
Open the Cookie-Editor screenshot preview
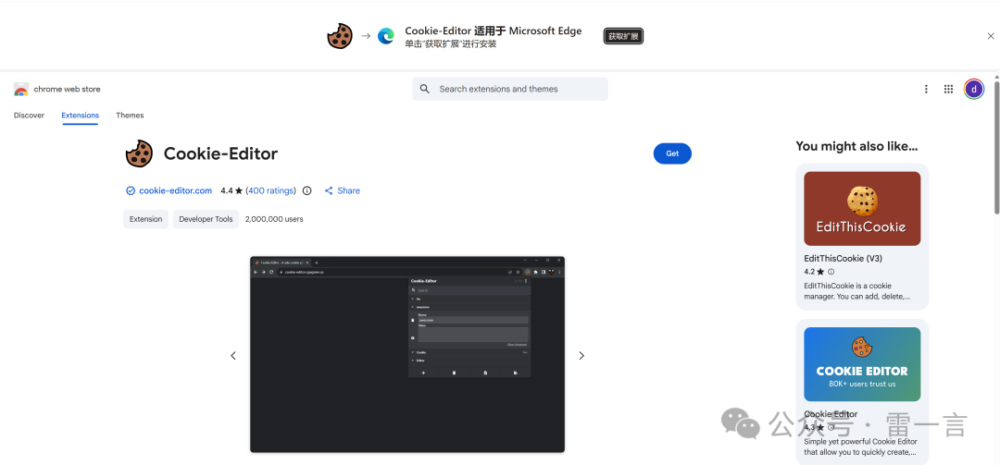tap(407, 354)
